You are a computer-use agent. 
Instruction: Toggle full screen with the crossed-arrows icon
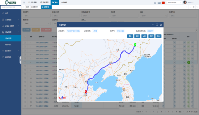155,3
